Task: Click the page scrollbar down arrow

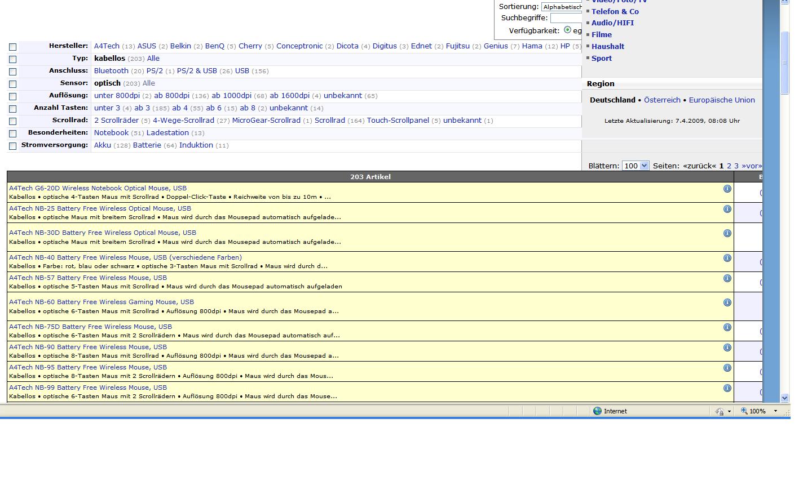Action: 784,398
